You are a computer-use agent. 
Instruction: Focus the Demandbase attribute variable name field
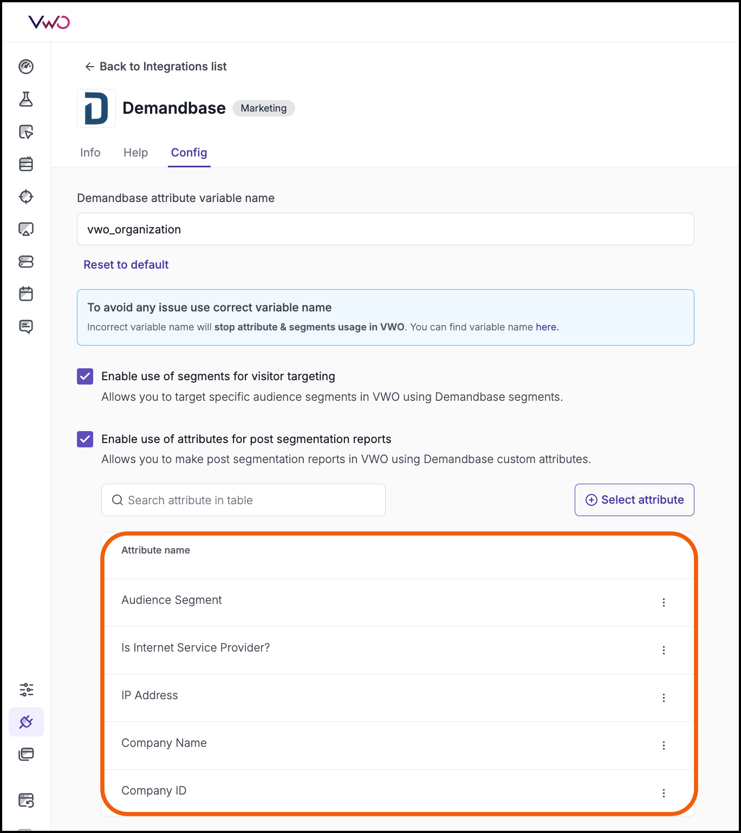coord(386,229)
